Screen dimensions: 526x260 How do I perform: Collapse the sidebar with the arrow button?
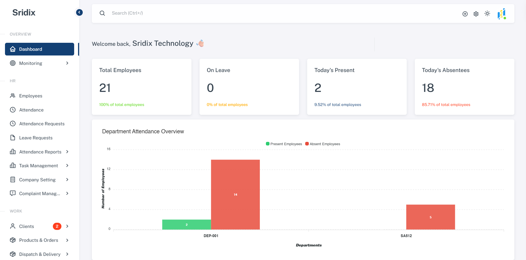click(x=79, y=12)
